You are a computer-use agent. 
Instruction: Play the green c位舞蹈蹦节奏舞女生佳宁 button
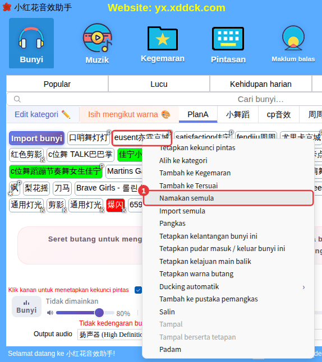(56, 171)
